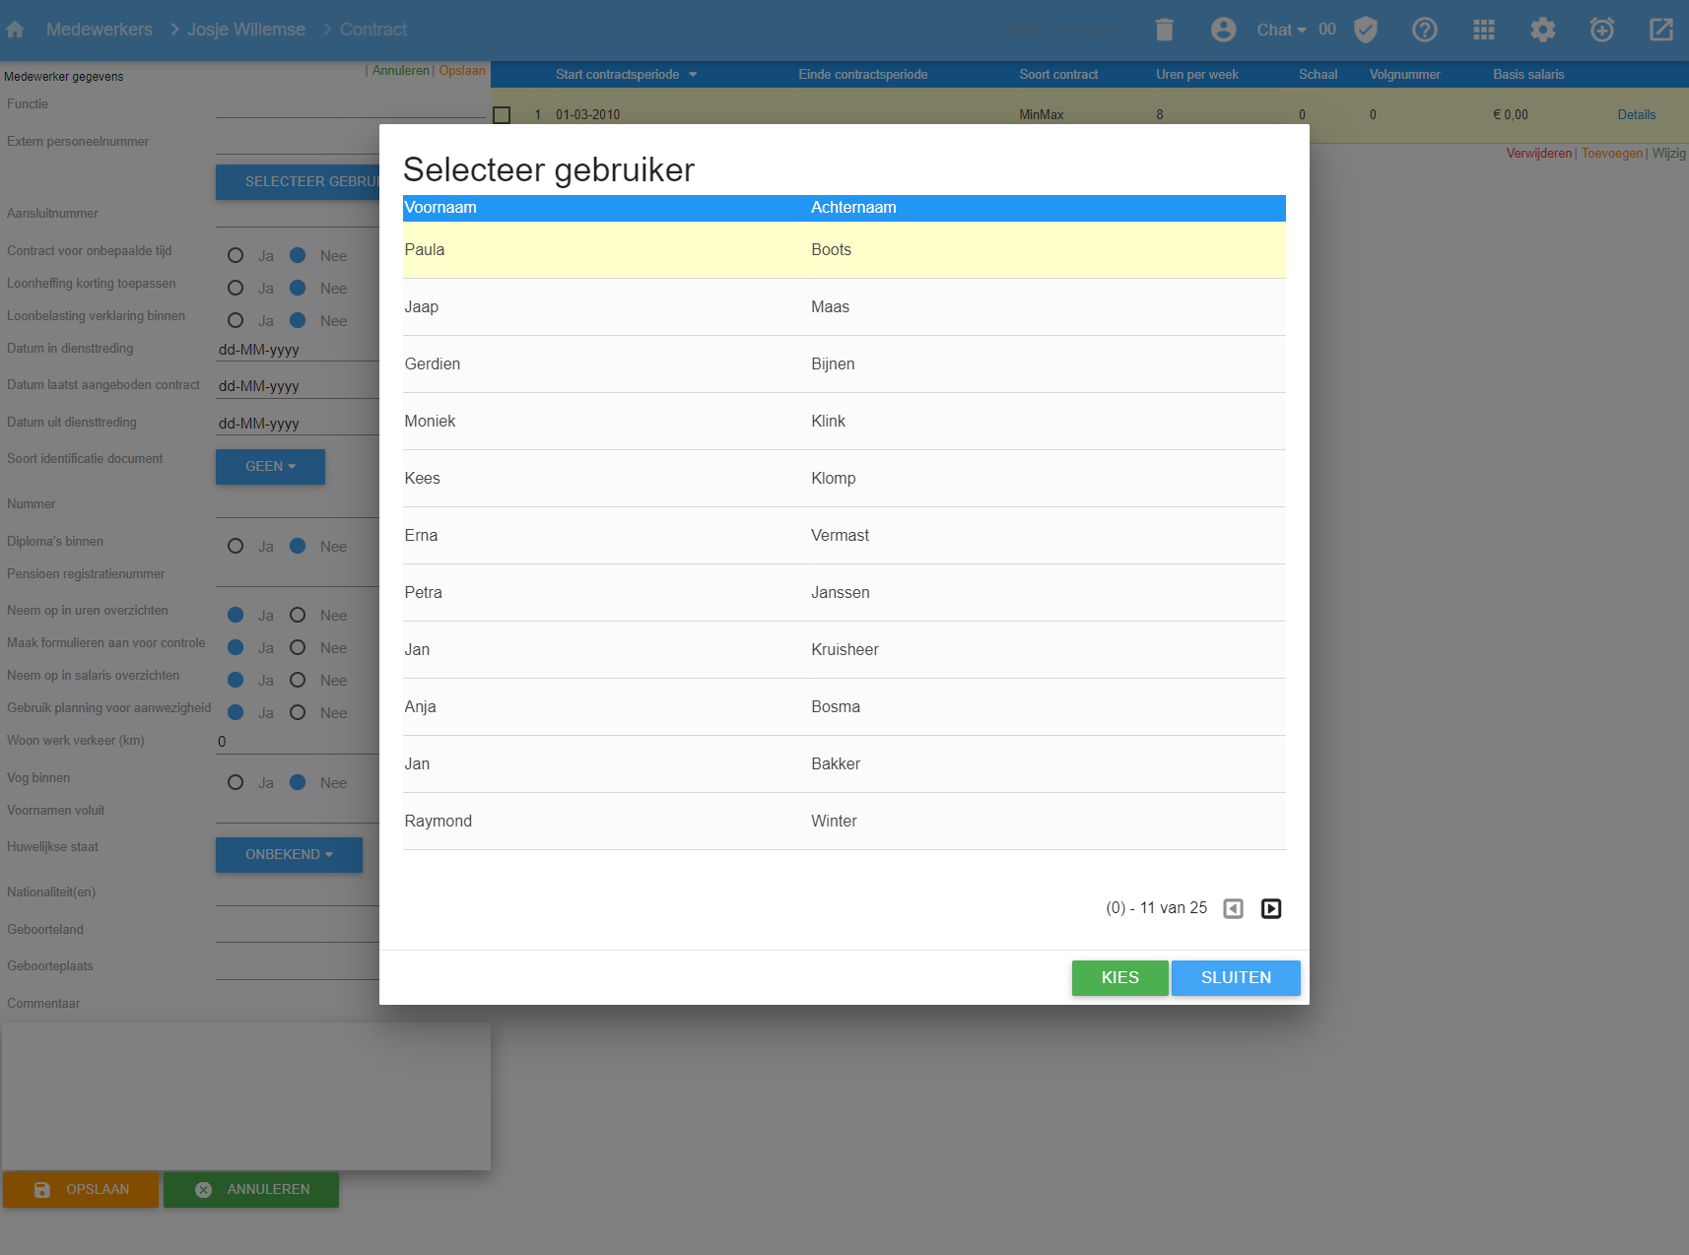The width and height of the screenshot is (1689, 1255).
Task: Select Ja for Contract voor onbepaalde tijd
Action: click(x=236, y=254)
